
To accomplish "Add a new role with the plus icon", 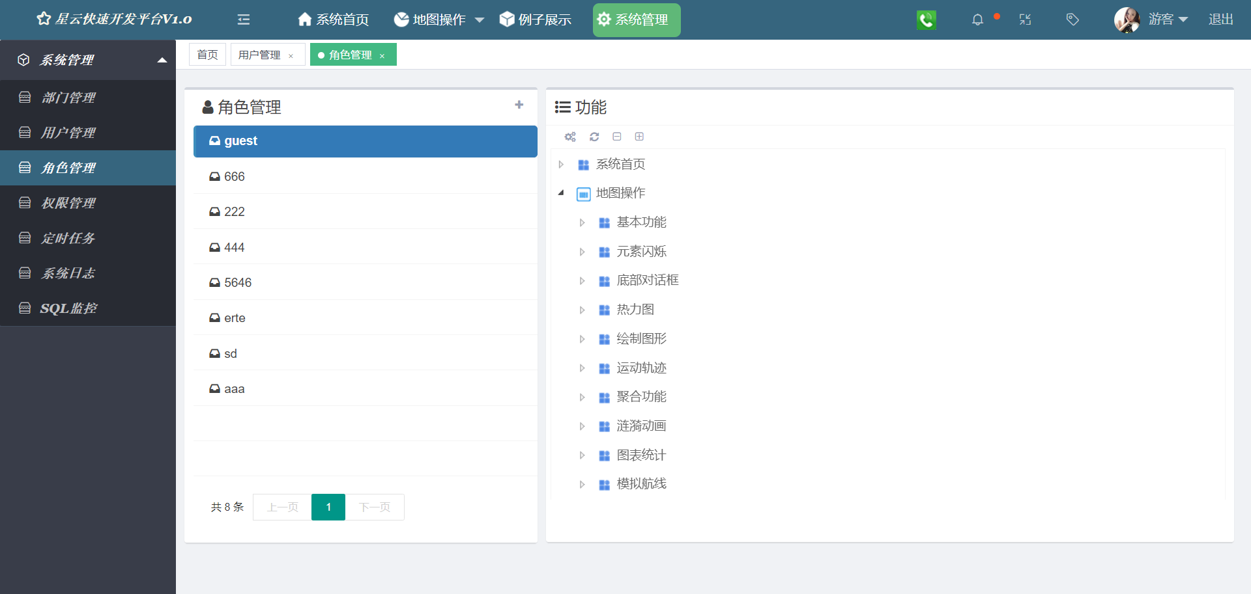I will [x=519, y=104].
